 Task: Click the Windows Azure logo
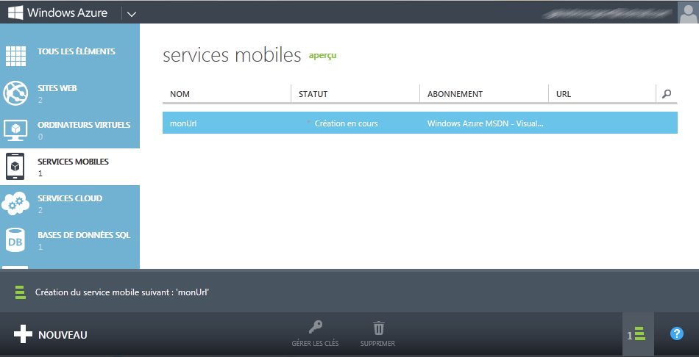pyautogui.click(x=57, y=12)
